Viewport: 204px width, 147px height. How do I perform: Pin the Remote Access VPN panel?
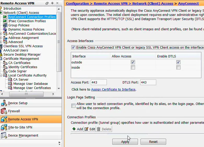pos(52,3)
